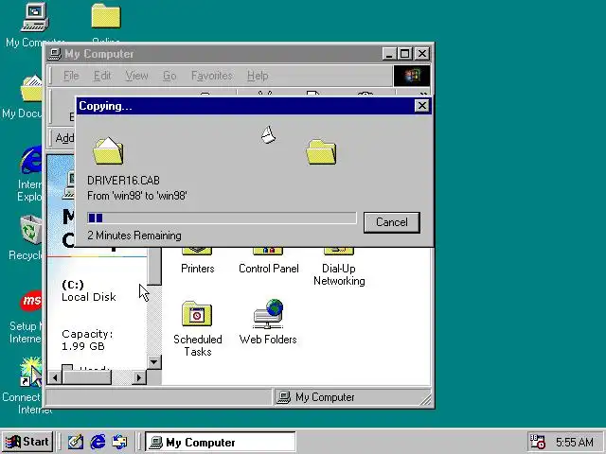Select the My Computer desktop icon

(34, 17)
